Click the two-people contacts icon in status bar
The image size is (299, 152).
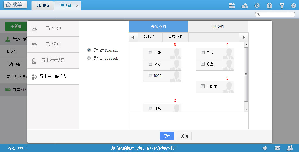pos(290,148)
